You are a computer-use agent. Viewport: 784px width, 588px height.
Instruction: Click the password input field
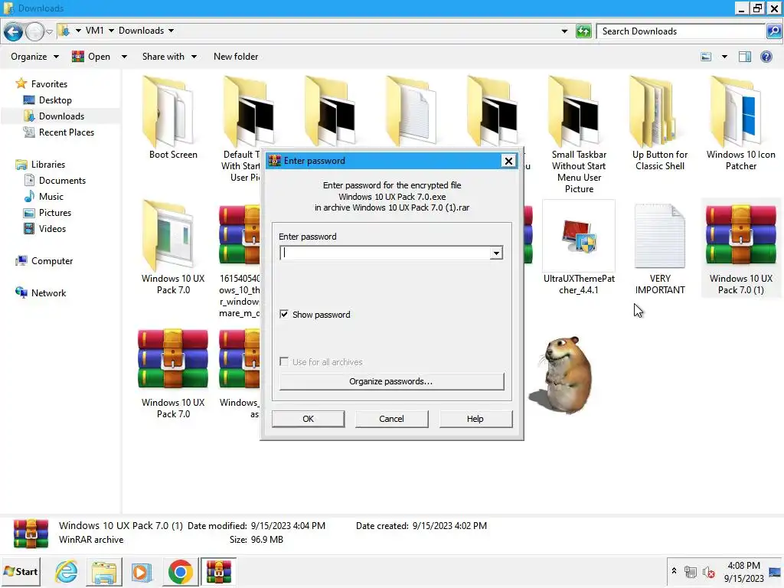click(x=385, y=253)
